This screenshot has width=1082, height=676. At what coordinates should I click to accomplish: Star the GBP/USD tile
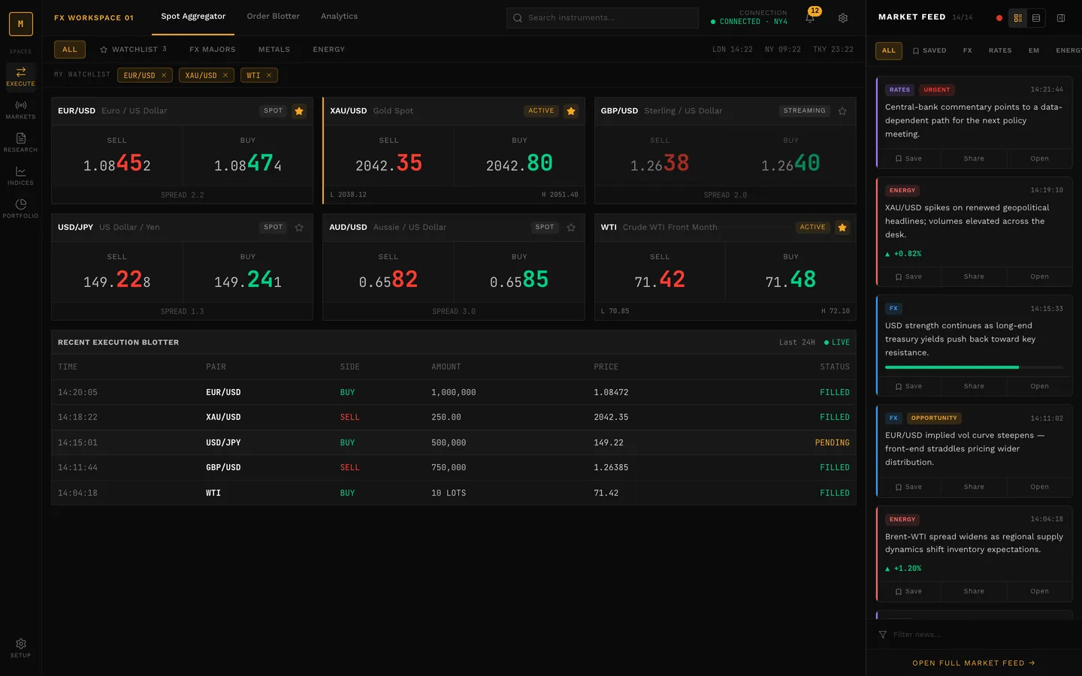tap(842, 110)
